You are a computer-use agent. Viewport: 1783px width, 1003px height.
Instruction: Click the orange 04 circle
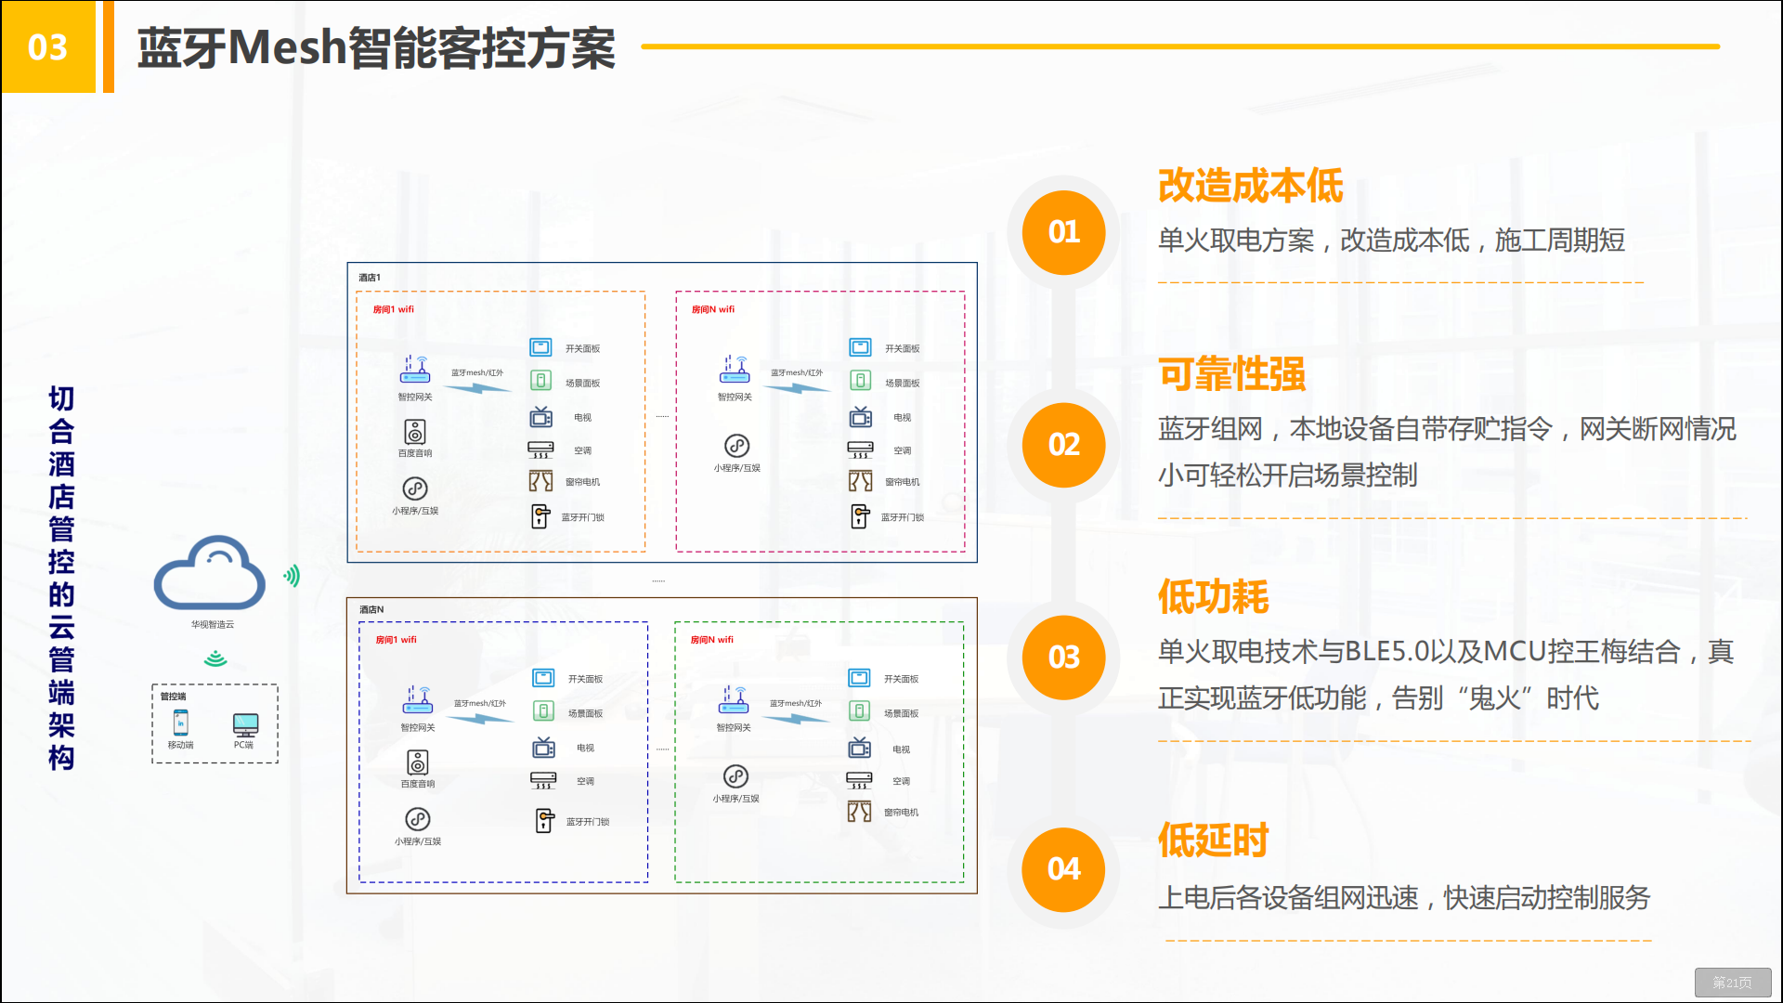point(1063,869)
